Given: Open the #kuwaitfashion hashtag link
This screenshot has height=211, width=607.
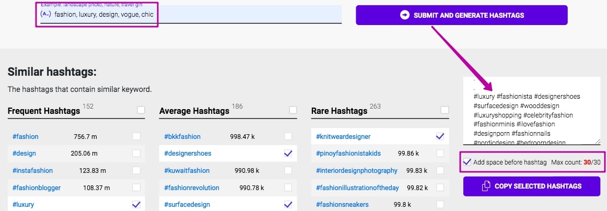Looking at the screenshot, I should point(186,171).
